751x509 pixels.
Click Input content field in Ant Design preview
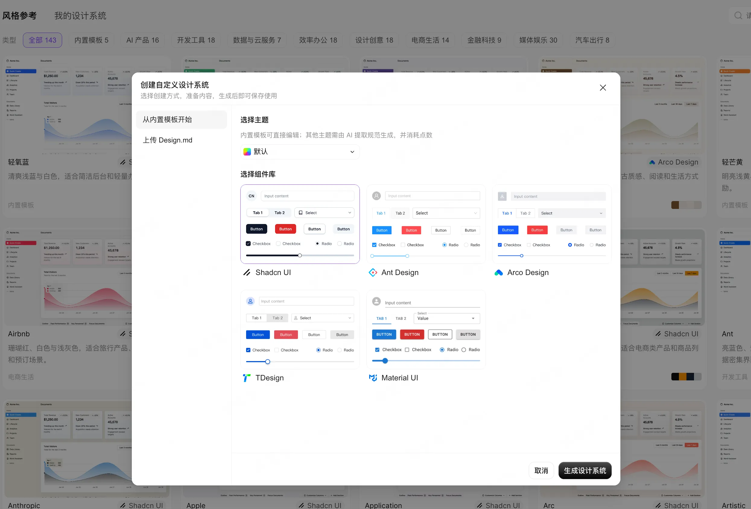[433, 196]
